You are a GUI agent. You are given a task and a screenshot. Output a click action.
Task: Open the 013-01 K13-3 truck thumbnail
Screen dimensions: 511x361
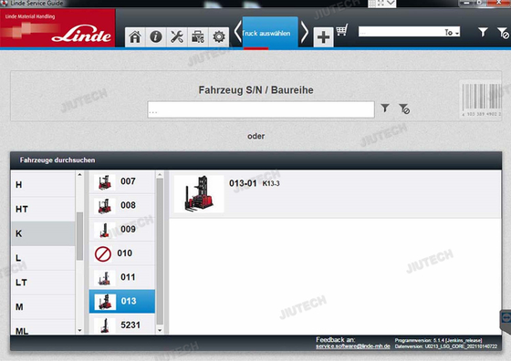[199, 194]
